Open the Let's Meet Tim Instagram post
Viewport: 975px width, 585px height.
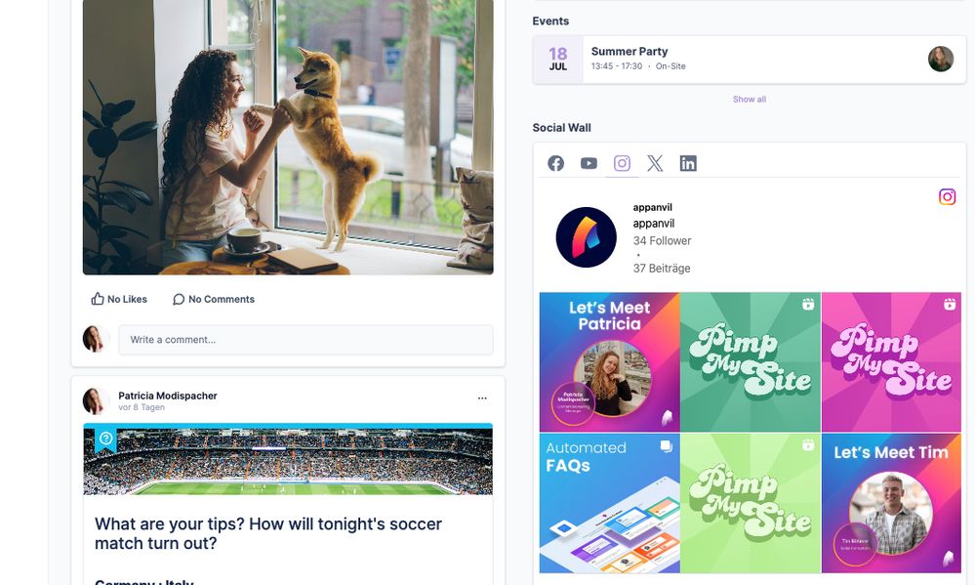pyautogui.click(x=891, y=503)
